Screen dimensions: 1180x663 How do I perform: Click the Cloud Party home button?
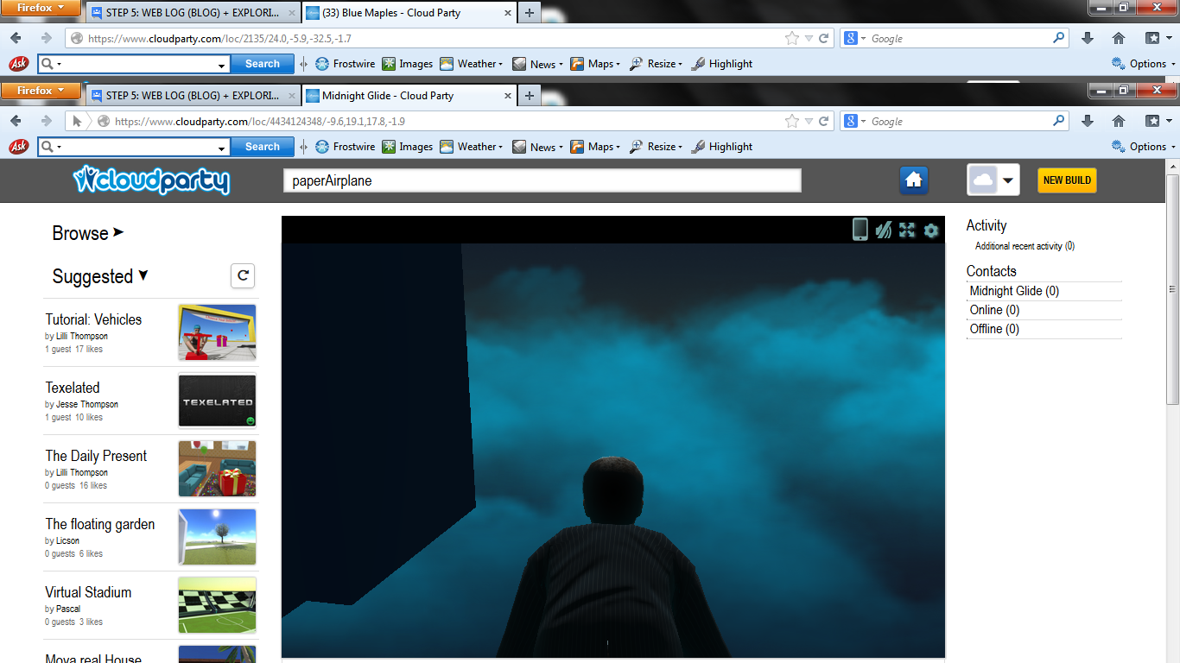pyautogui.click(x=914, y=180)
